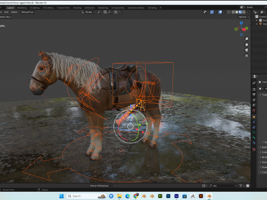Open the View Layer properties tab
The height and width of the screenshot is (200, 267).
tap(254, 100)
